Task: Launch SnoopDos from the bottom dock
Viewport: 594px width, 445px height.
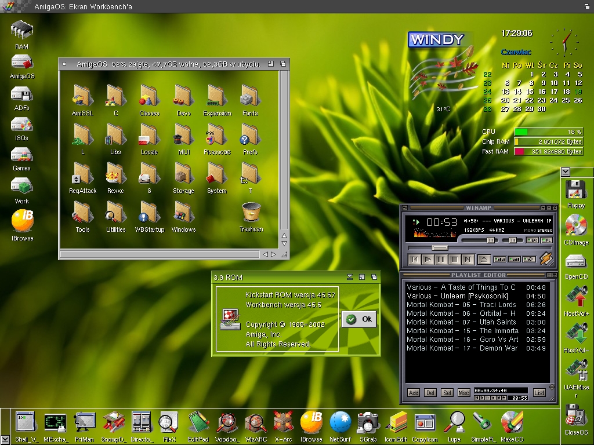Action: coord(114,426)
